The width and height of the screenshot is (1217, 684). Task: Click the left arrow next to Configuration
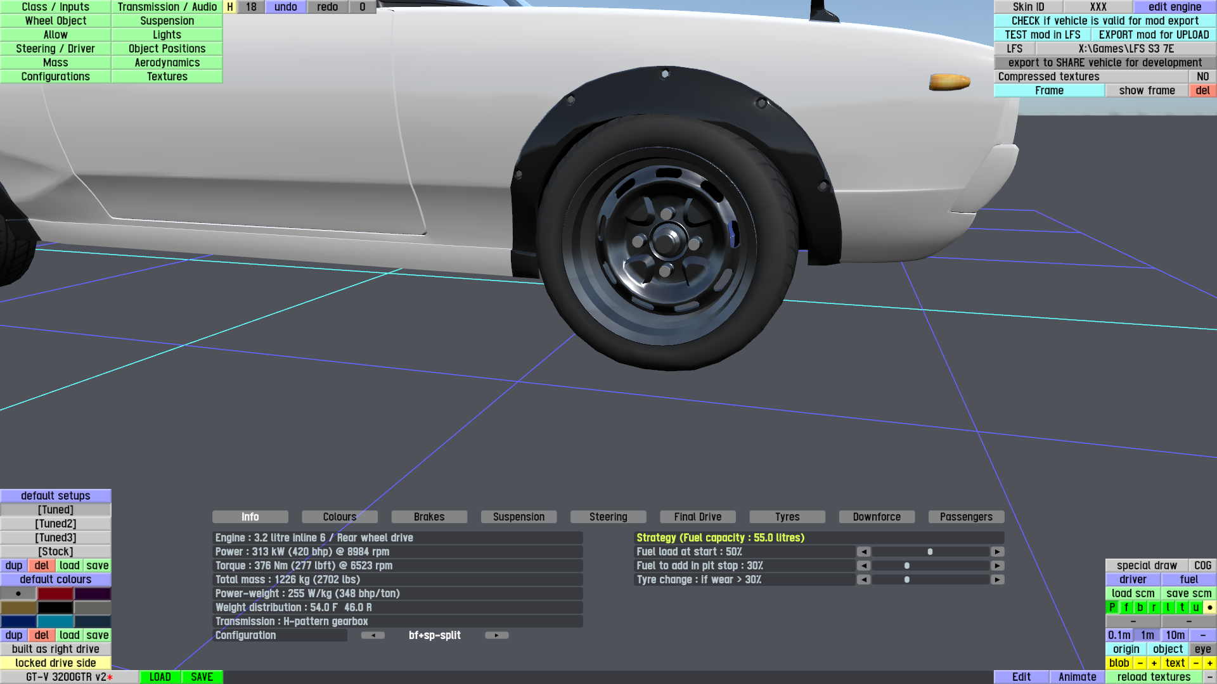point(373,635)
